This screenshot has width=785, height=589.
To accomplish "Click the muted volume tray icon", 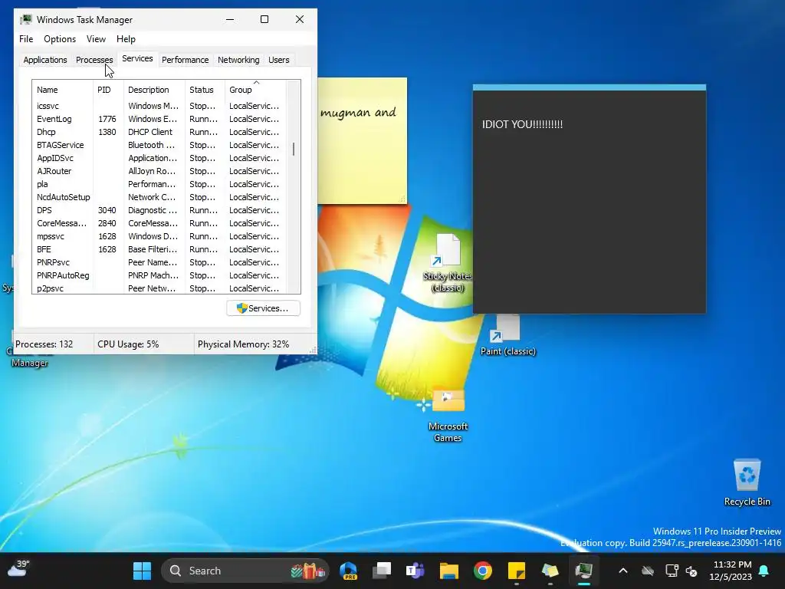I will pyautogui.click(x=691, y=571).
